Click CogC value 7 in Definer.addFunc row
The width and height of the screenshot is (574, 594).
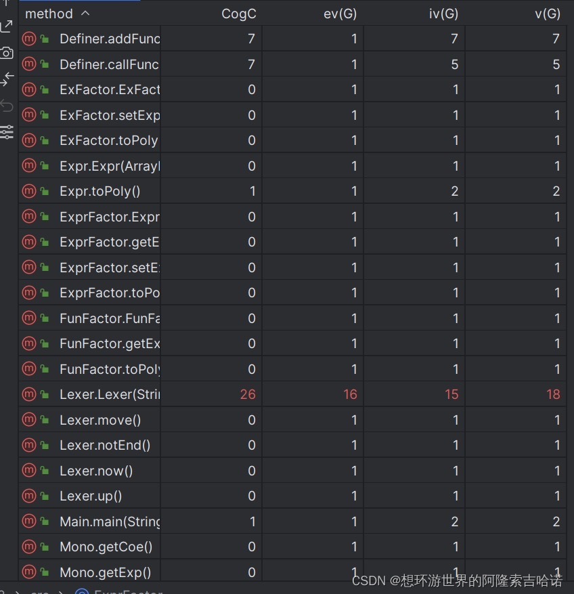click(251, 39)
